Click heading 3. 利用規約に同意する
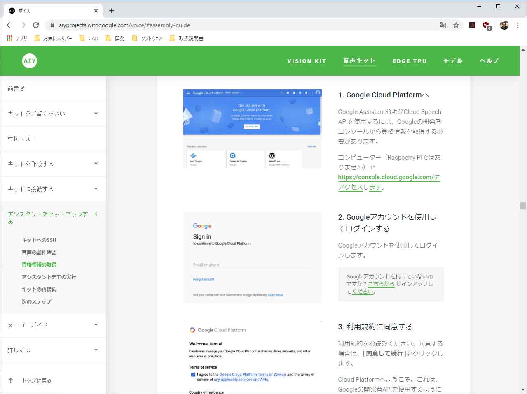 (x=375, y=327)
